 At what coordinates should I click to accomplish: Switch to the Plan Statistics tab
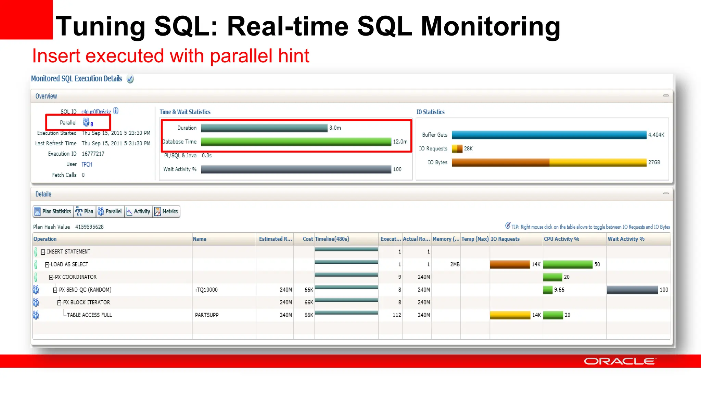pos(53,211)
